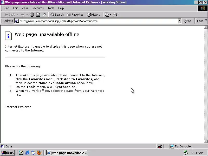The width and height of the screenshot is (208, 156).
Task: Show the History pane button
Action: [x=94, y=15]
